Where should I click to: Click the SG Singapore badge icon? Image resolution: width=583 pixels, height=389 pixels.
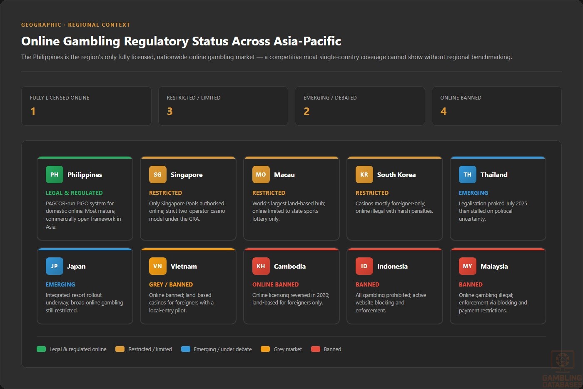tap(157, 175)
